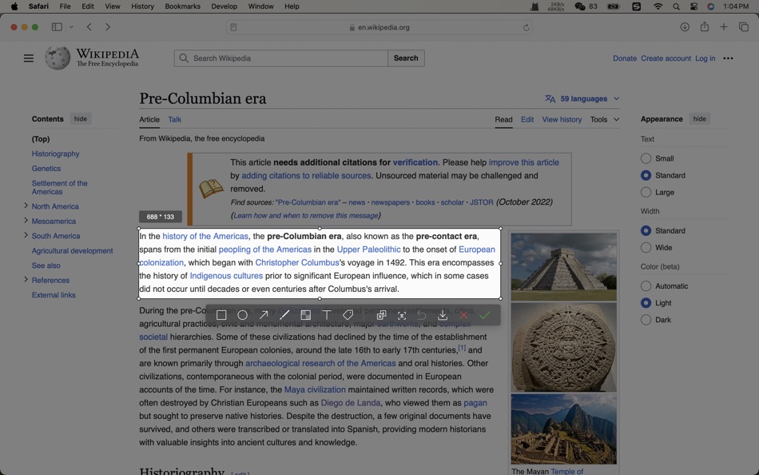Select the tag label tool
This screenshot has width=759, height=475.
(348, 315)
